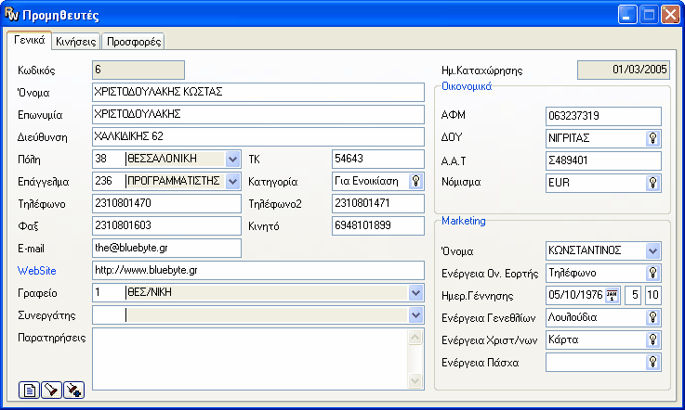Click the RW application icon in title bar
This screenshot has height=410, width=685.
12,15
